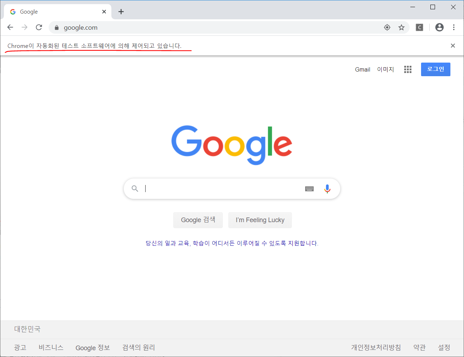Screen dimensions: 464x357
Task: Reload the google.com page
Action: coord(39,27)
